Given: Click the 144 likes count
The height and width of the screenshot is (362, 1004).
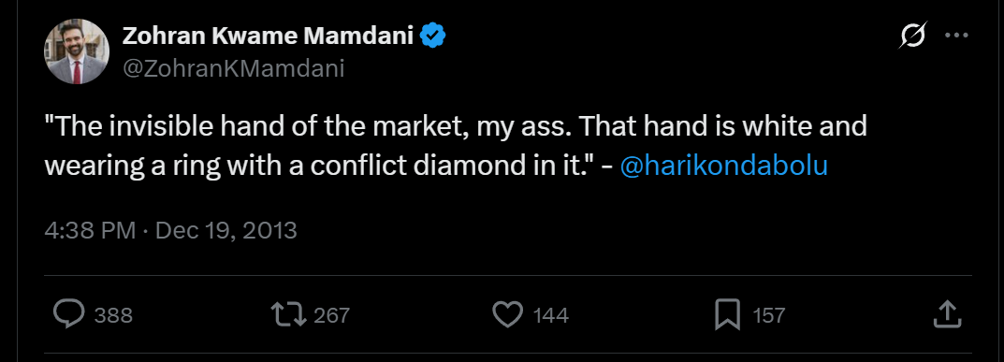Looking at the screenshot, I should 551,315.
